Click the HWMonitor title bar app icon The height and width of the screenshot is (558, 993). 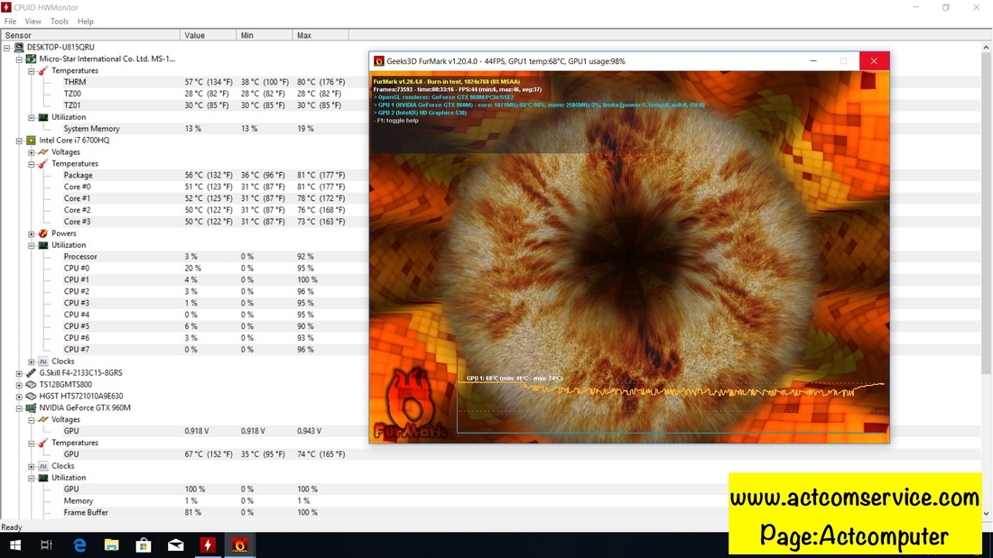pos(6,7)
